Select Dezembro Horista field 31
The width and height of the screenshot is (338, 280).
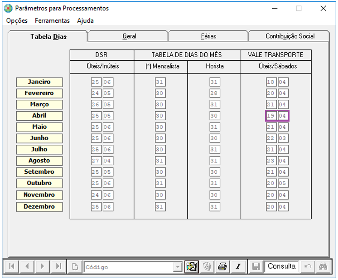pyautogui.click(x=215, y=207)
